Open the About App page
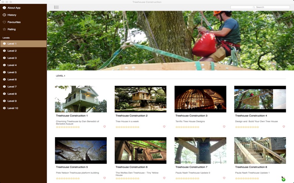The image size is (294, 183). [x=14, y=8]
